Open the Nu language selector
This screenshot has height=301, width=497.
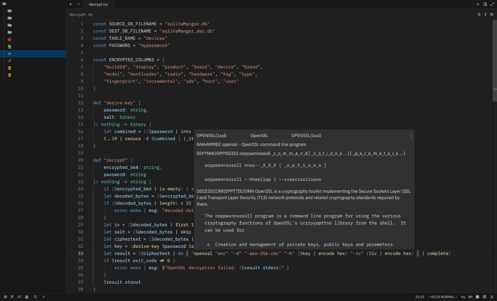463,297
